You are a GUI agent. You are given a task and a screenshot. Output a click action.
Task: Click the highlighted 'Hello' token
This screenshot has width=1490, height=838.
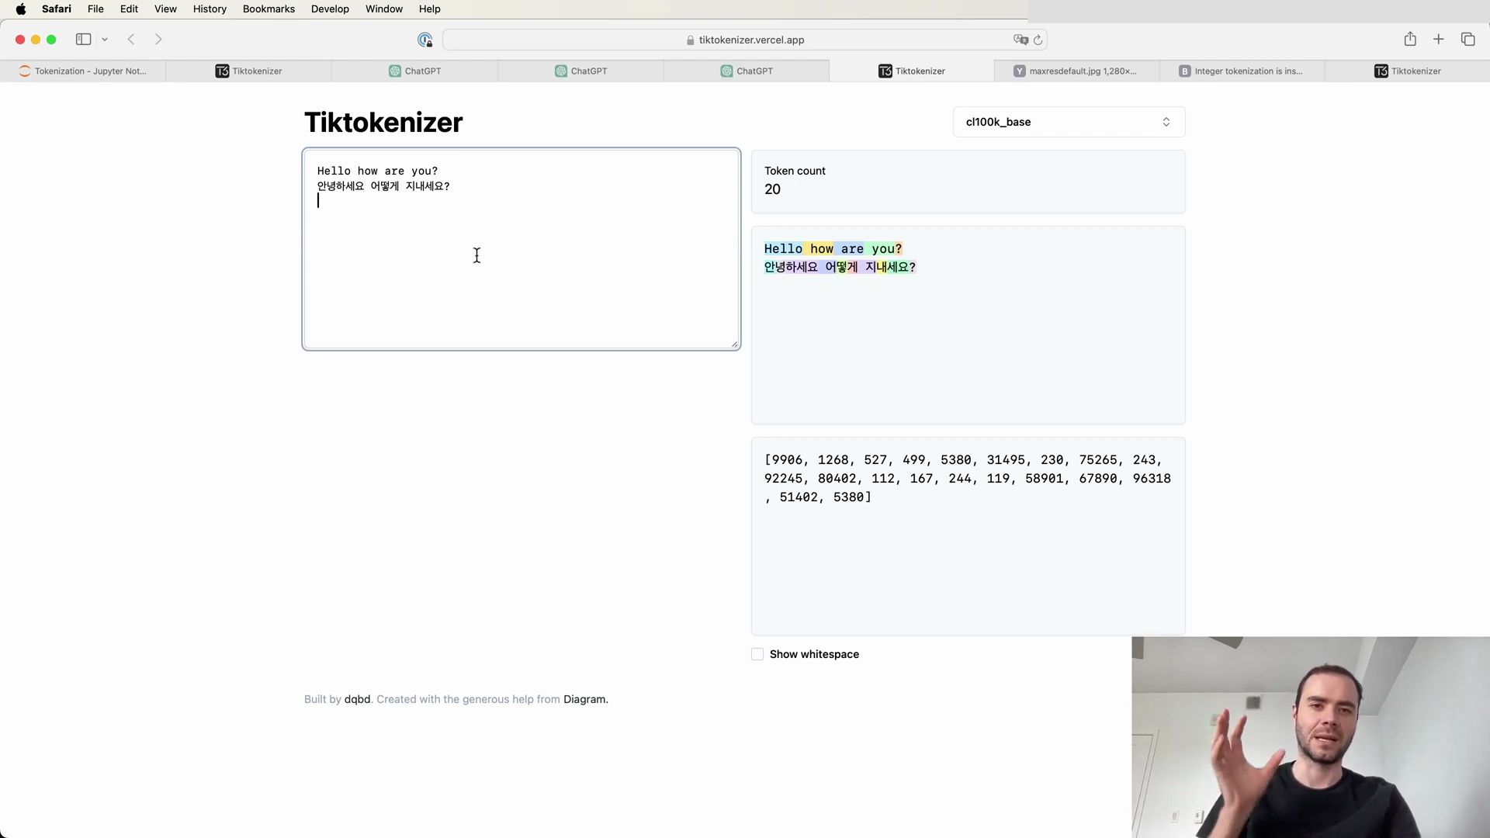pos(783,249)
